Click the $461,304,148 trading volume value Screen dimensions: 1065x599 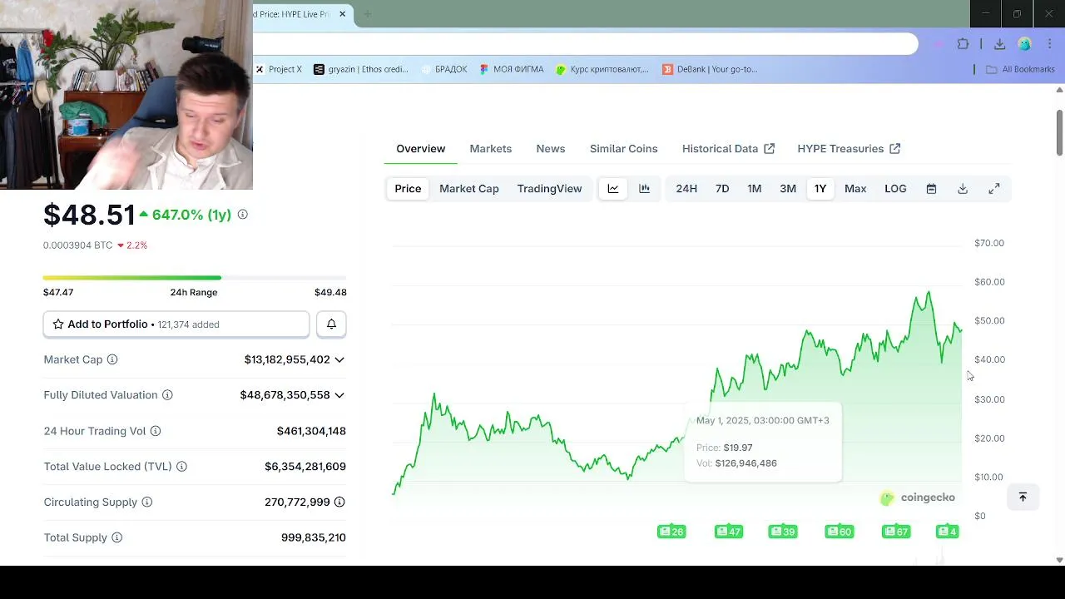click(x=311, y=431)
